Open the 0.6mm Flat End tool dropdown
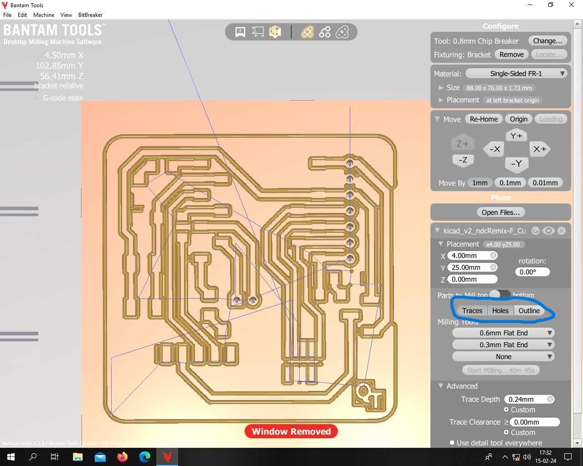Screen dimensions: 583x466 click(x=503, y=333)
